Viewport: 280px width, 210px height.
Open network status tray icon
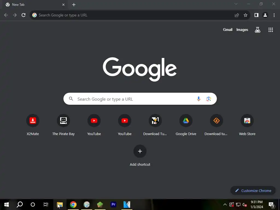click(238, 205)
